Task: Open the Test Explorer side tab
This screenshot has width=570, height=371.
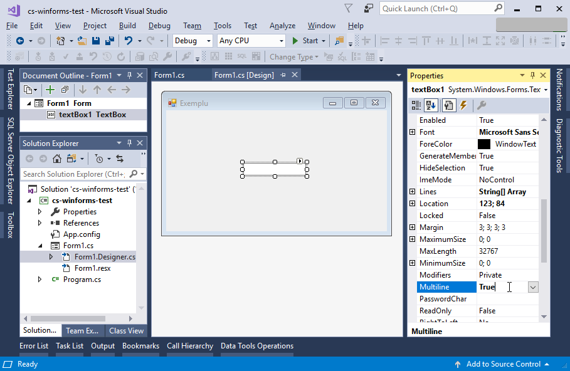Action: tap(11, 89)
